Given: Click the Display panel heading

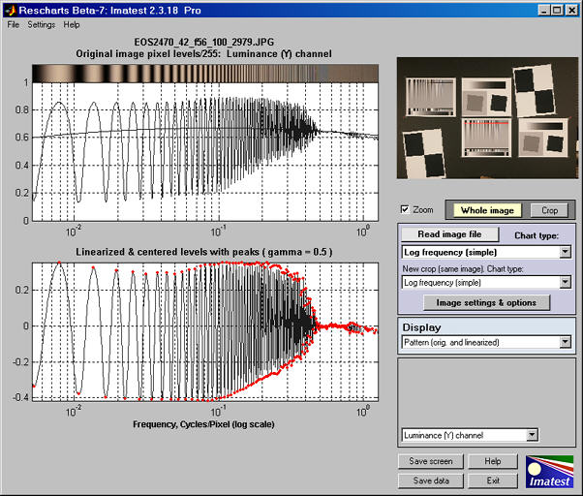Looking at the screenshot, I should coord(421,327).
